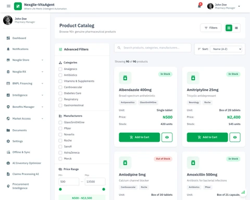Check the Gastrointestinal category
250x200 pixels.
pos(60,105)
